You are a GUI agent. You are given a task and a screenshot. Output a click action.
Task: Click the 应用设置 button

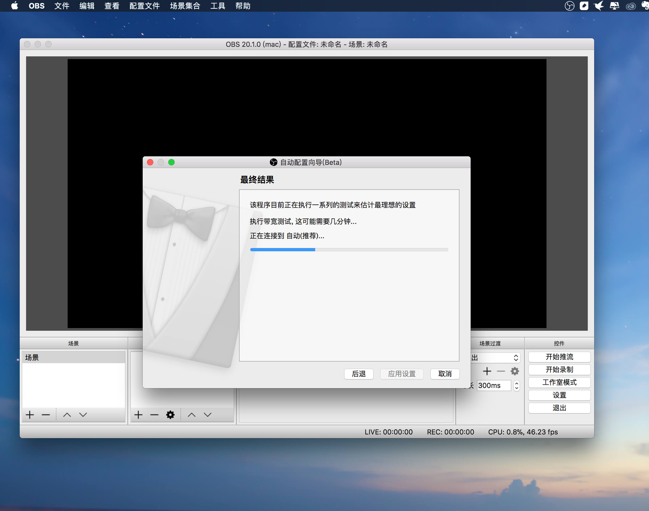pyautogui.click(x=402, y=374)
